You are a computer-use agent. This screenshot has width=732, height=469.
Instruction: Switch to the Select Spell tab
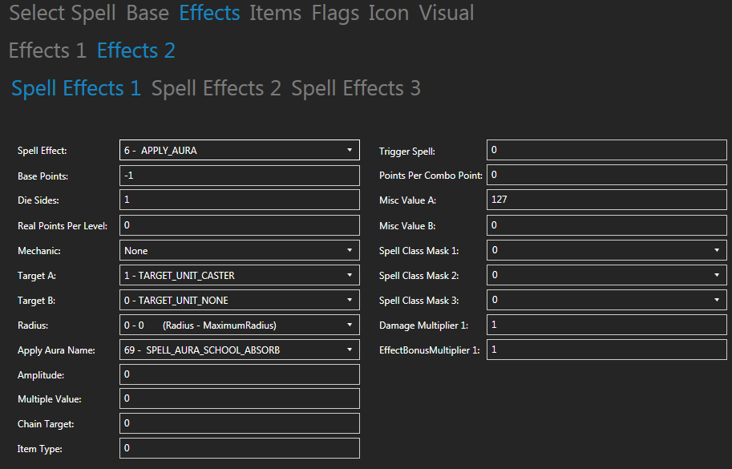pyautogui.click(x=63, y=13)
